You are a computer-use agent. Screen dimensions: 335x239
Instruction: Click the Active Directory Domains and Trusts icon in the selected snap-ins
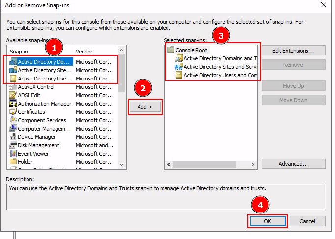(179, 58)
